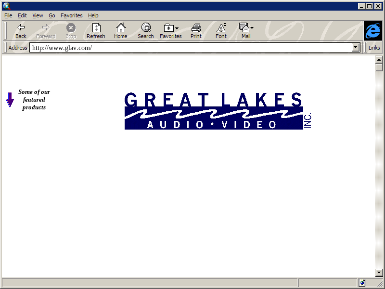Open the File menu

point(8,15)
